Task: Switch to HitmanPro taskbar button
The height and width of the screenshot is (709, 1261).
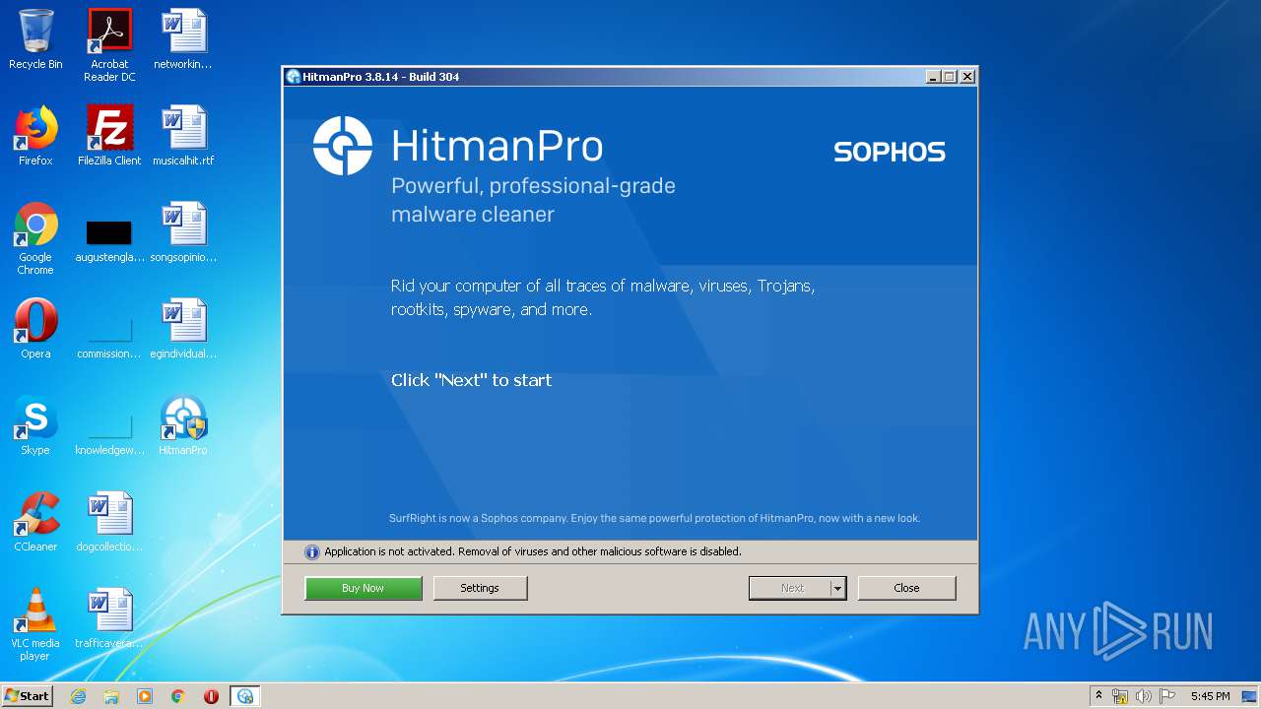Action: pyautogui.click(x=245, y=696)
